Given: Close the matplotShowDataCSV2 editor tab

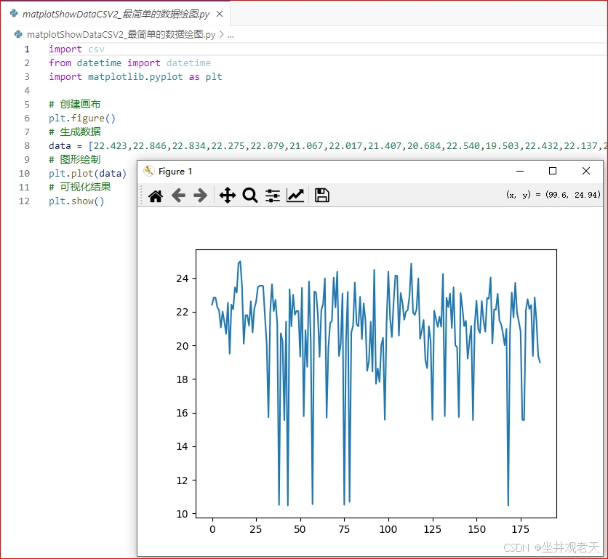Looking at the screenshot, I should point(220,13).
